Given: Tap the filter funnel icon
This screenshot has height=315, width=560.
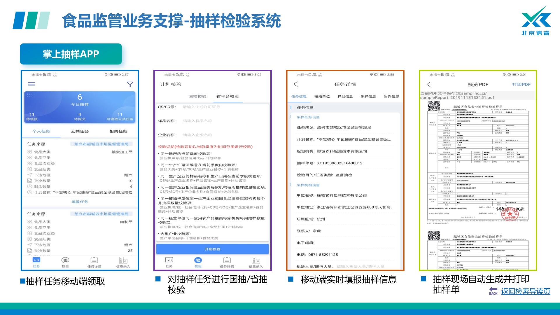Looking at the screenshot, I should pyautogui.click(x=130, y=84).
